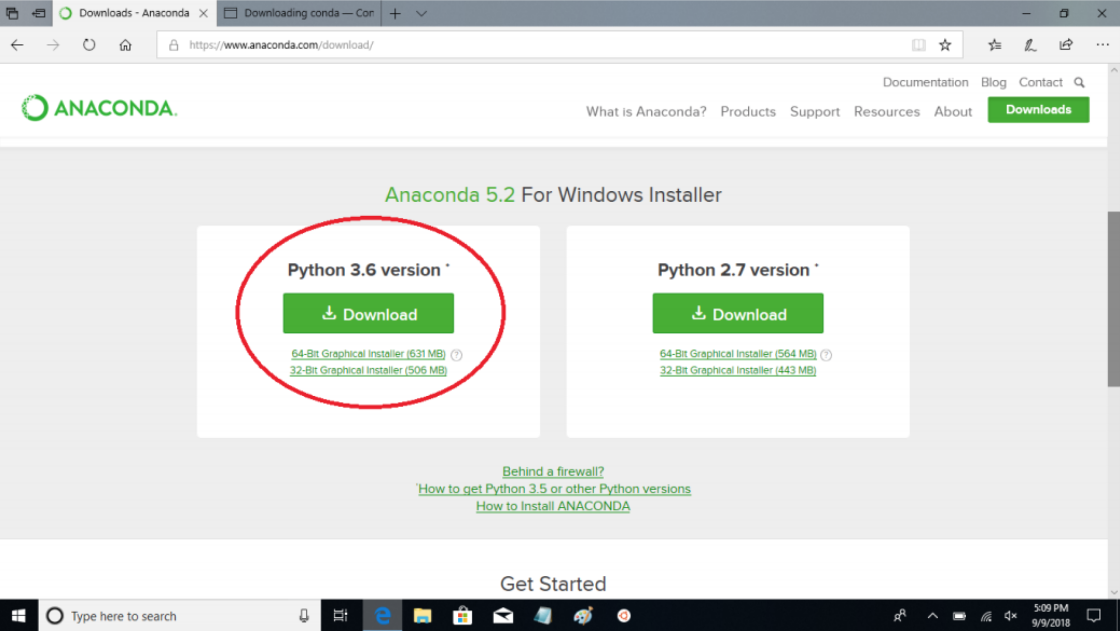The width and height of the screenshot is (1120, 631).
Task: Click the Edge taskbar icon
Action: (x=382, y=615)
